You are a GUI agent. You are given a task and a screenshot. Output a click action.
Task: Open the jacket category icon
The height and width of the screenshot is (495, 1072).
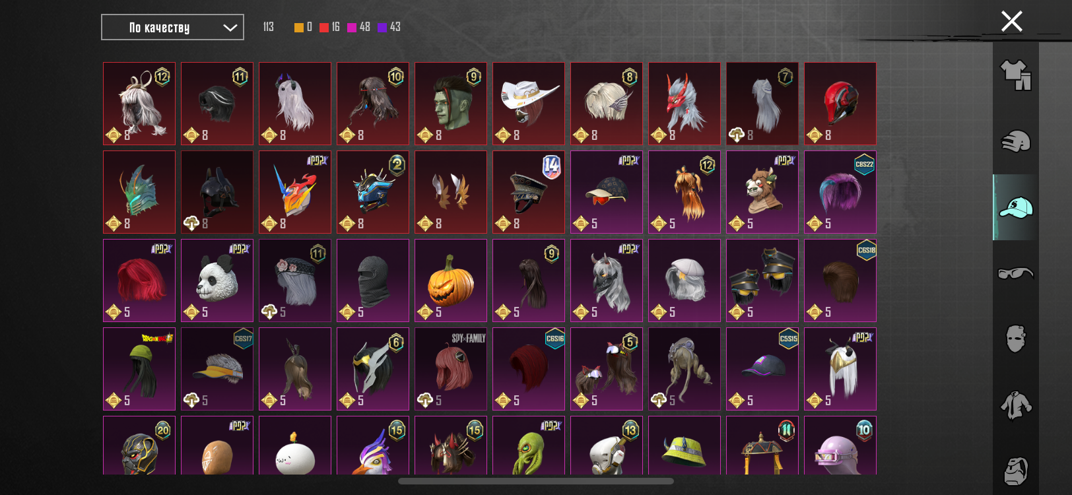(x=1015, y=405)
